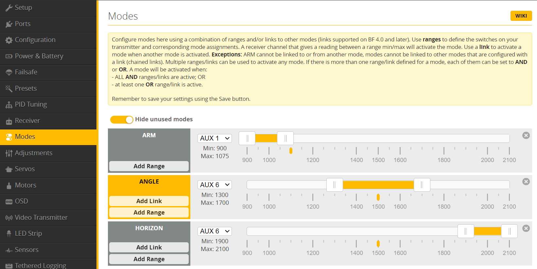The height and width of the screenshot is (269, 537).
Task: Click the Setup wrench icon
Action: pyautogui.click(x=9, y=8)
